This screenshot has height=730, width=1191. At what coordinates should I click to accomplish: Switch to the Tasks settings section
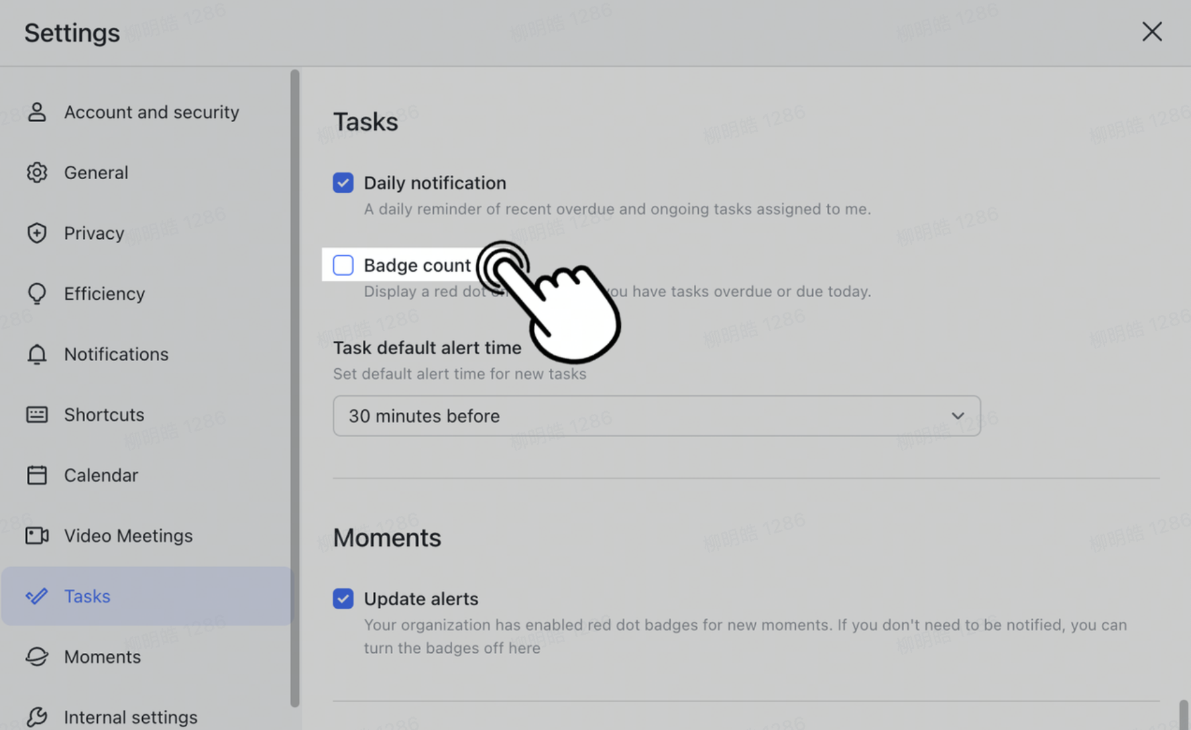point(87,596)
